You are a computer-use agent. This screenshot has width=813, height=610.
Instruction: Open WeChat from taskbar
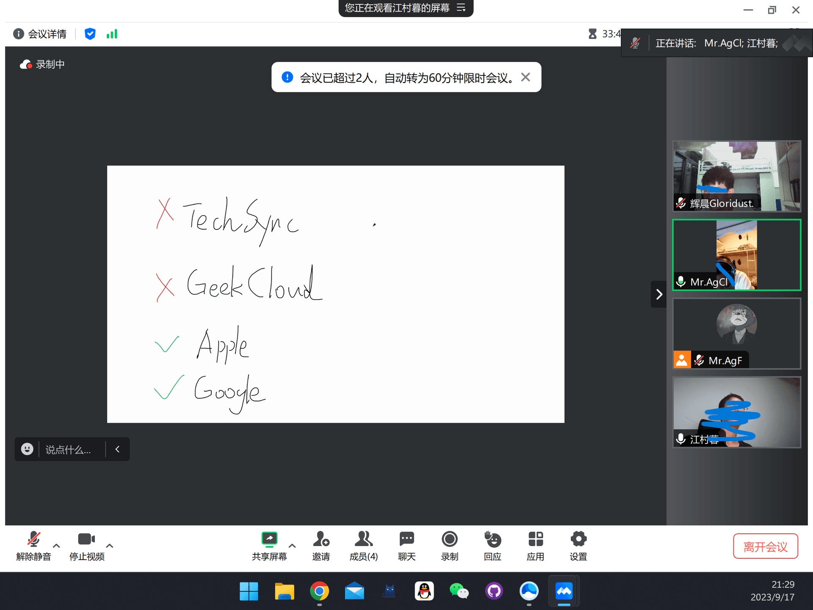click(x=459, y=591)
